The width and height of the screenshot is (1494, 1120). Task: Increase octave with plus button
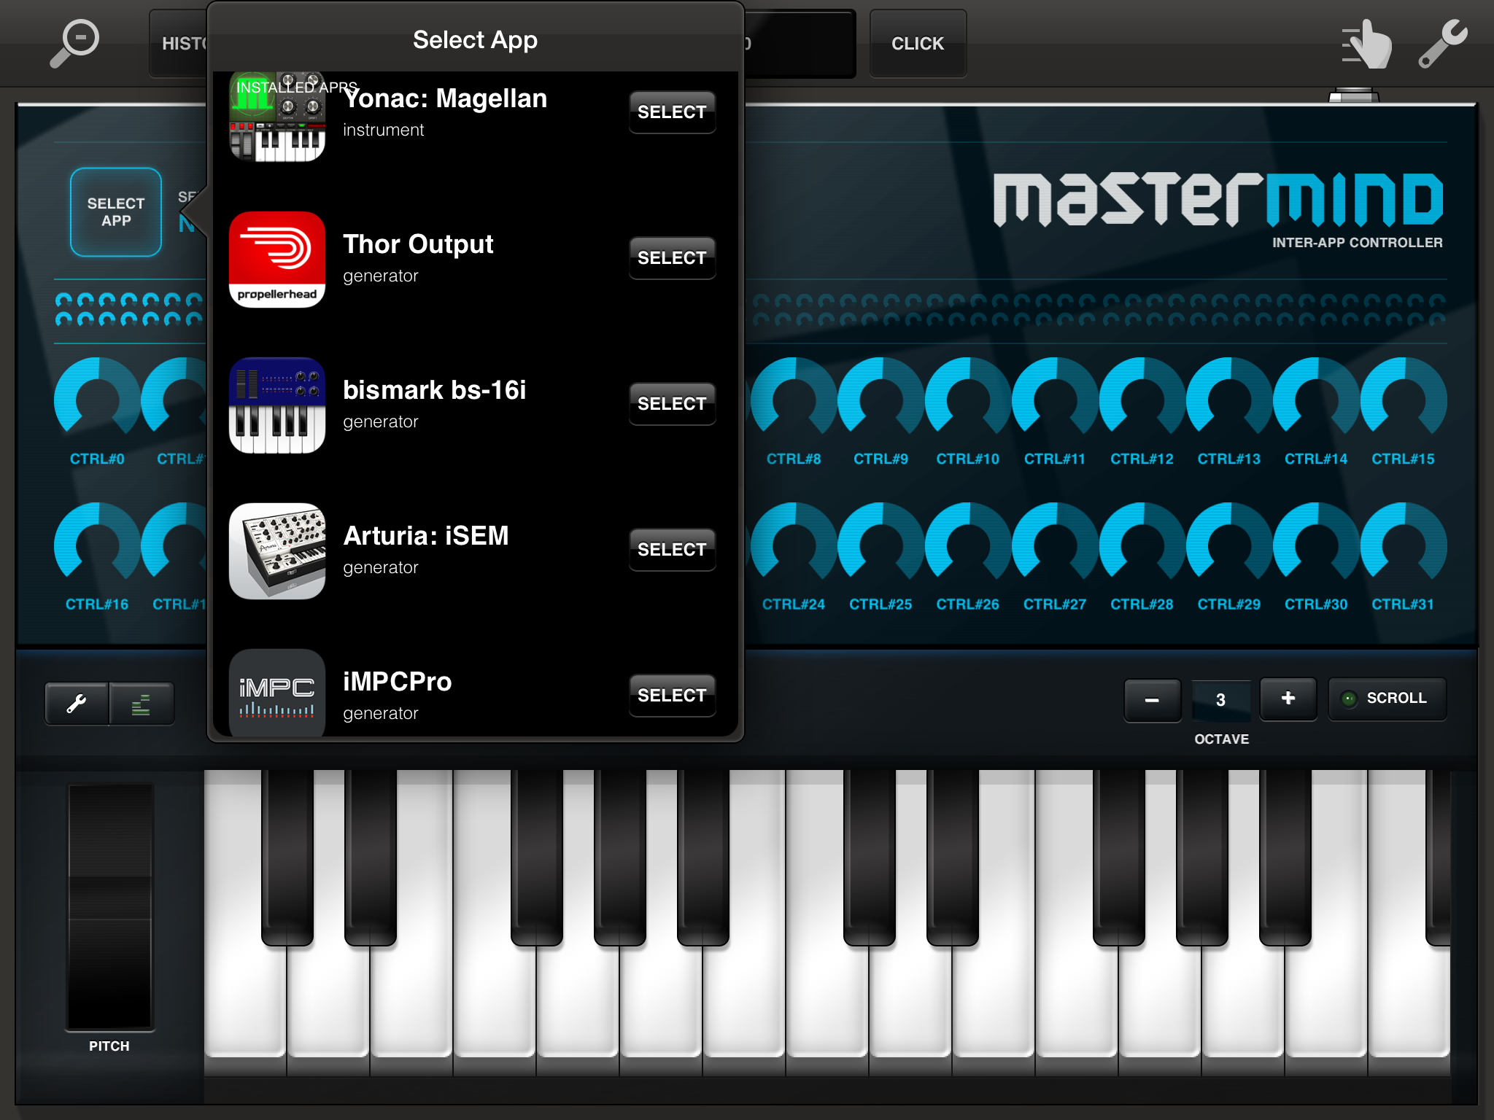click(x=1288, y=699)
